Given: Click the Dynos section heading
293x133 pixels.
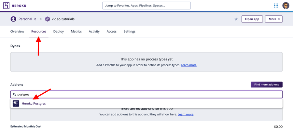Looking at the screenshot, I should 15,46.
